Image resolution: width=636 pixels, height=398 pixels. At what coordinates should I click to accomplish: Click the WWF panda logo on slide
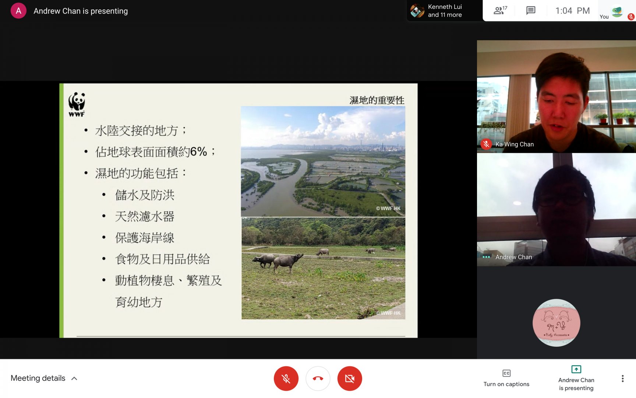point(77,104)
